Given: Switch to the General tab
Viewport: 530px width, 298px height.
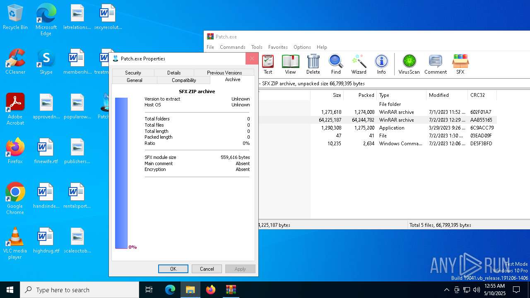Looking at the screenshot, I should coord(134,80).
